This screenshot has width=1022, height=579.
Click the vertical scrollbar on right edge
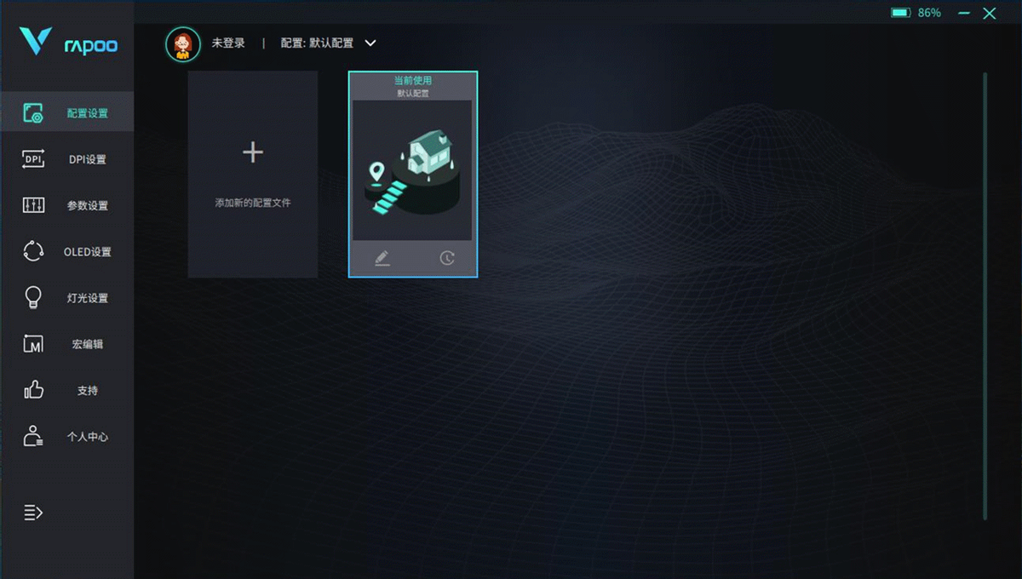point(985,295)
